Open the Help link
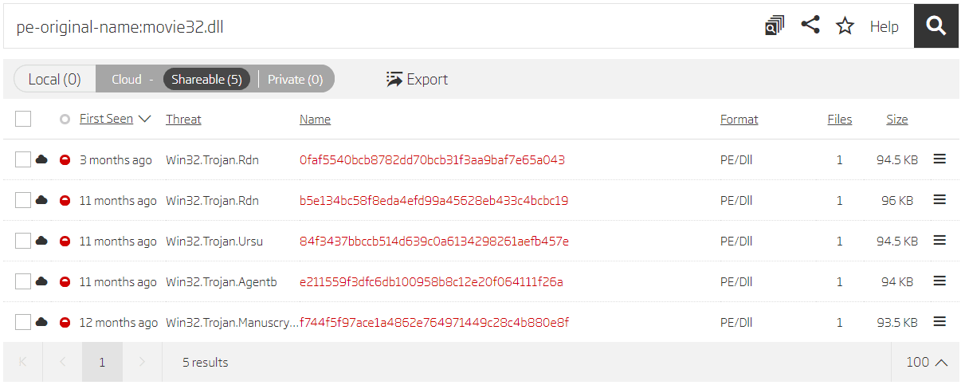The height and width of the screenshot is (385, 961). click(884, 26)
